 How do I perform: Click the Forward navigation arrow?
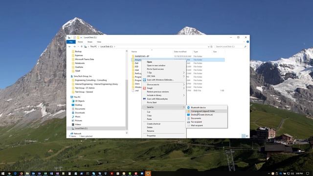click(x=74, y=46)
